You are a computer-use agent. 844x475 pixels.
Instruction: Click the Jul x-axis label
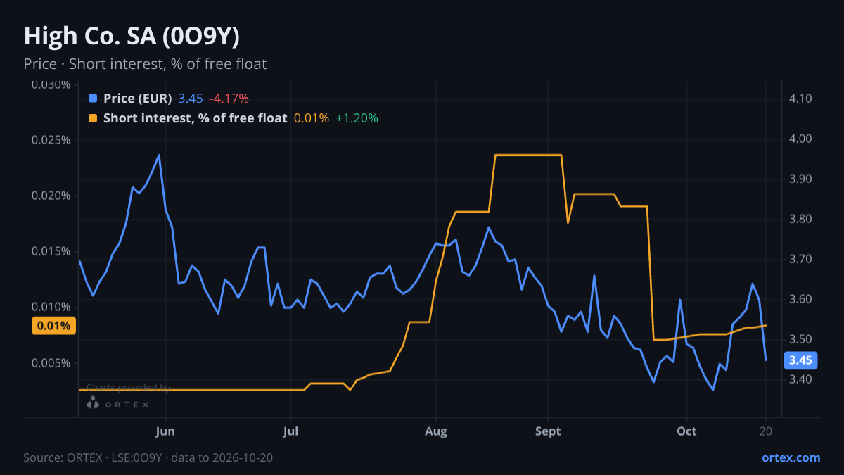point(290,431)
